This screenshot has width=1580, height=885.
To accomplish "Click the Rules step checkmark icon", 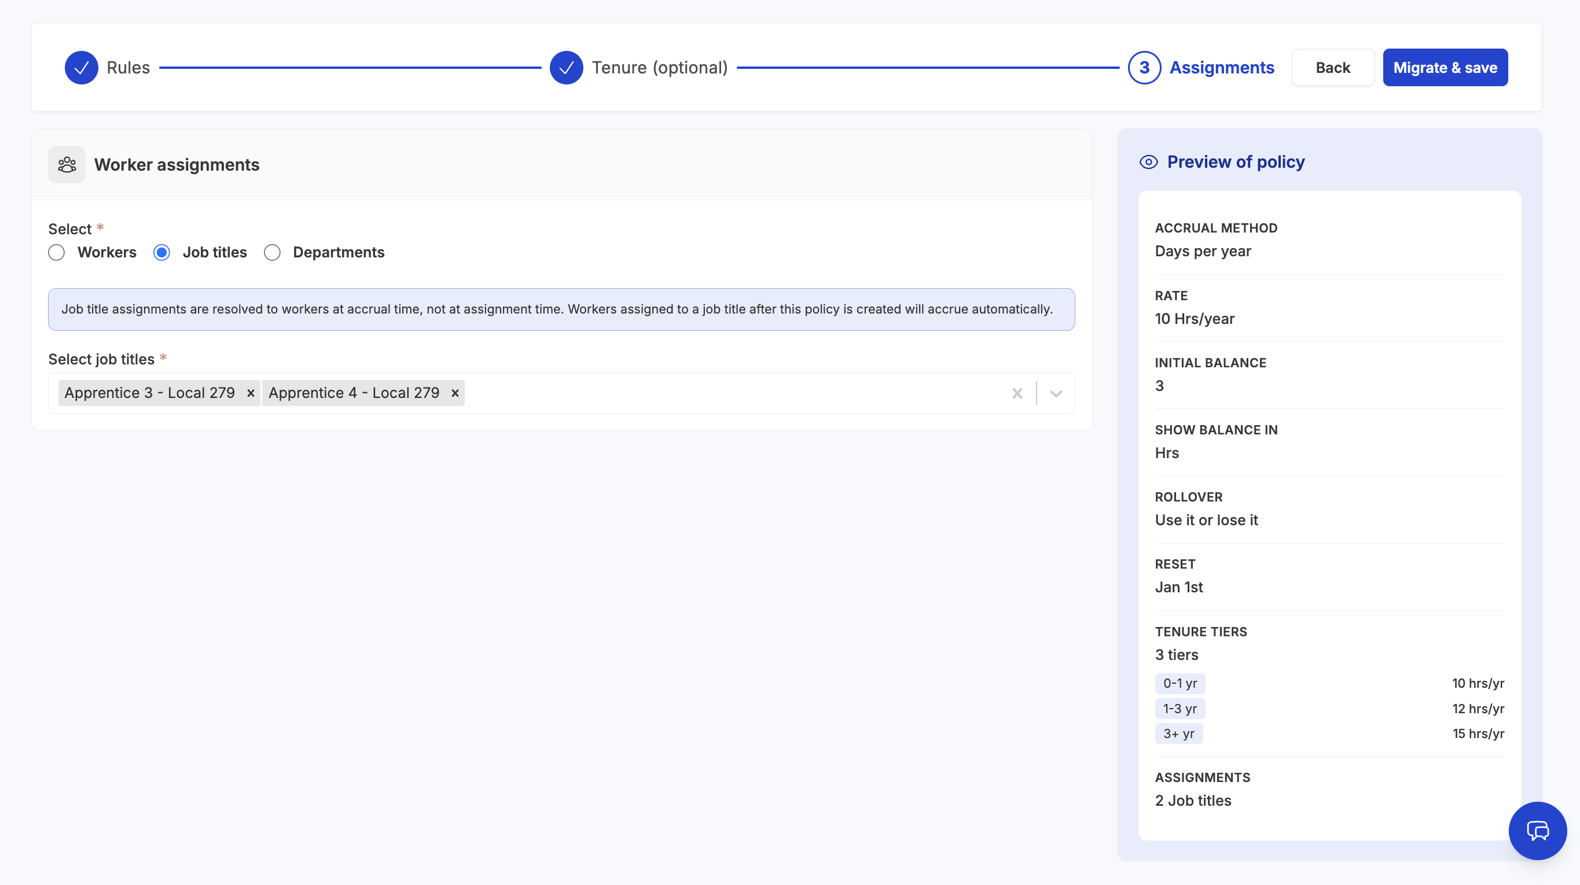I will coord(81,68).
